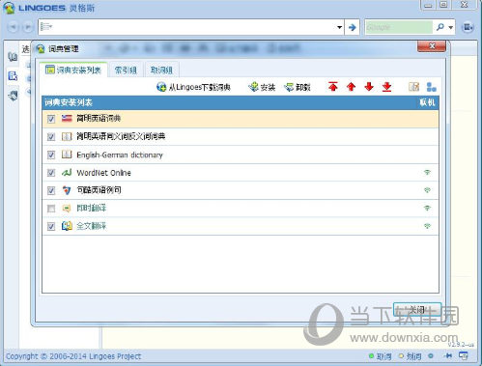Screen dimensions: 482x366
Task: Select 即时翻译 row text
Action: [91, 209]
